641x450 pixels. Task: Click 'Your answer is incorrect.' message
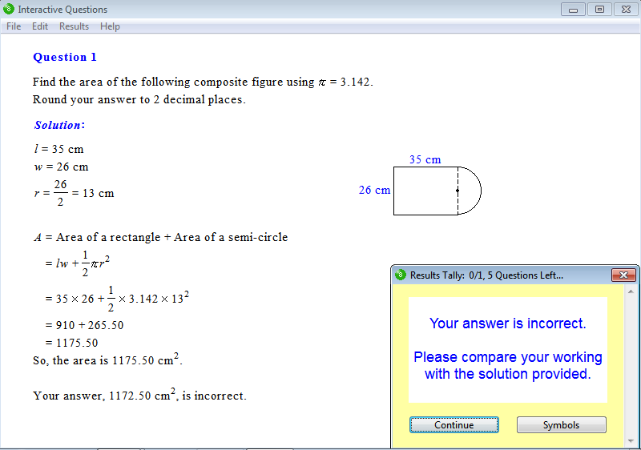[x=508, y=323]
